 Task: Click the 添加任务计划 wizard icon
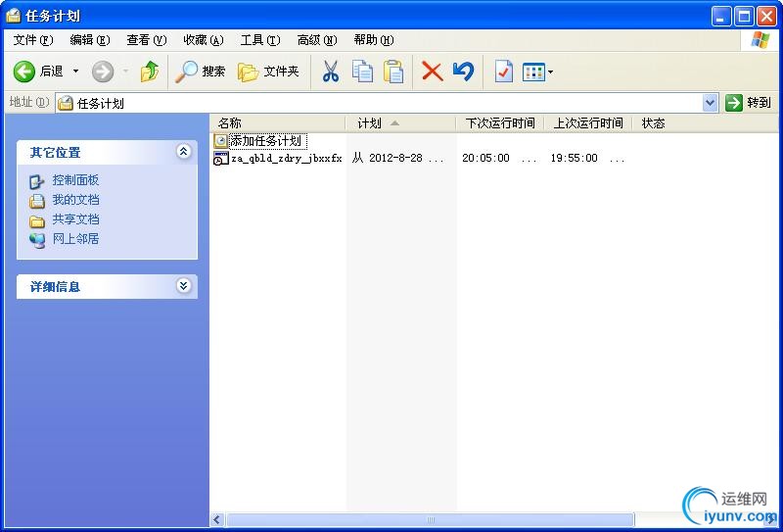[220, 141]
